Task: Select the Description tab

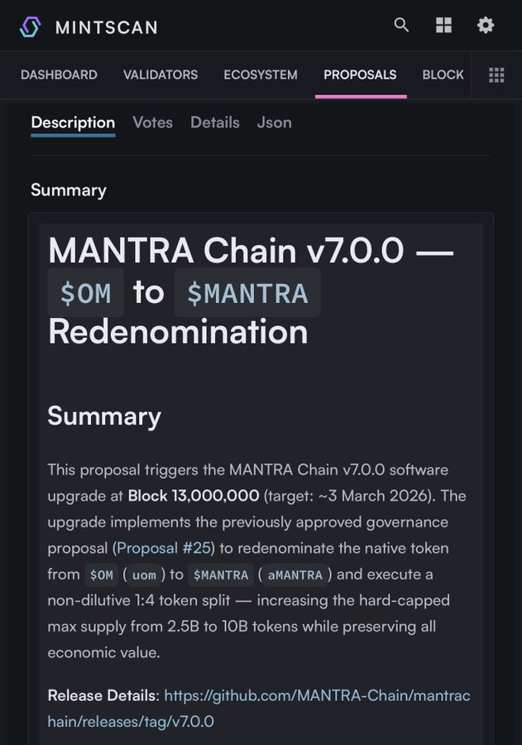Action: click(73, 123)
